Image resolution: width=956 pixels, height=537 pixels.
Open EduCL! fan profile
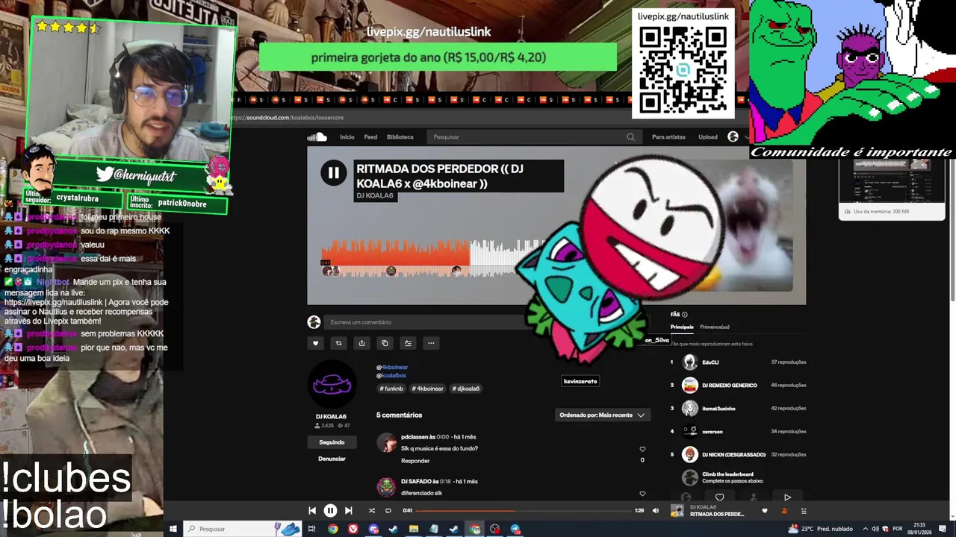pos(710,362)
